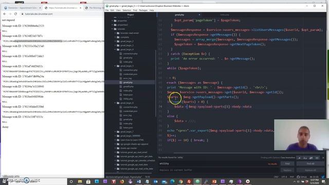Open index.php under gmail_begin_4
Viewport: 329px width, 185px height.
(x=128, y=62)
